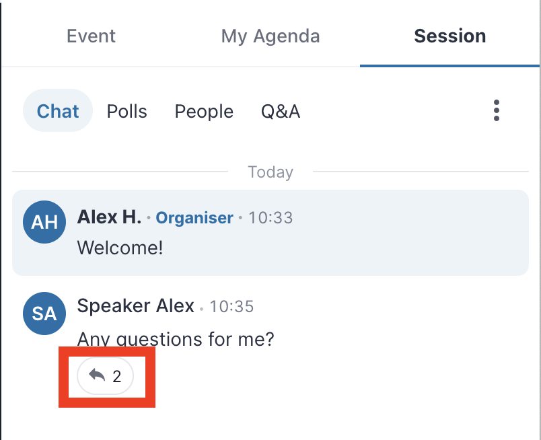Image resolution: width=541 pixels, height=440 pixels.
Task: Click the reply count number 2
Action: pyautogui.click(x=117, y=376)
